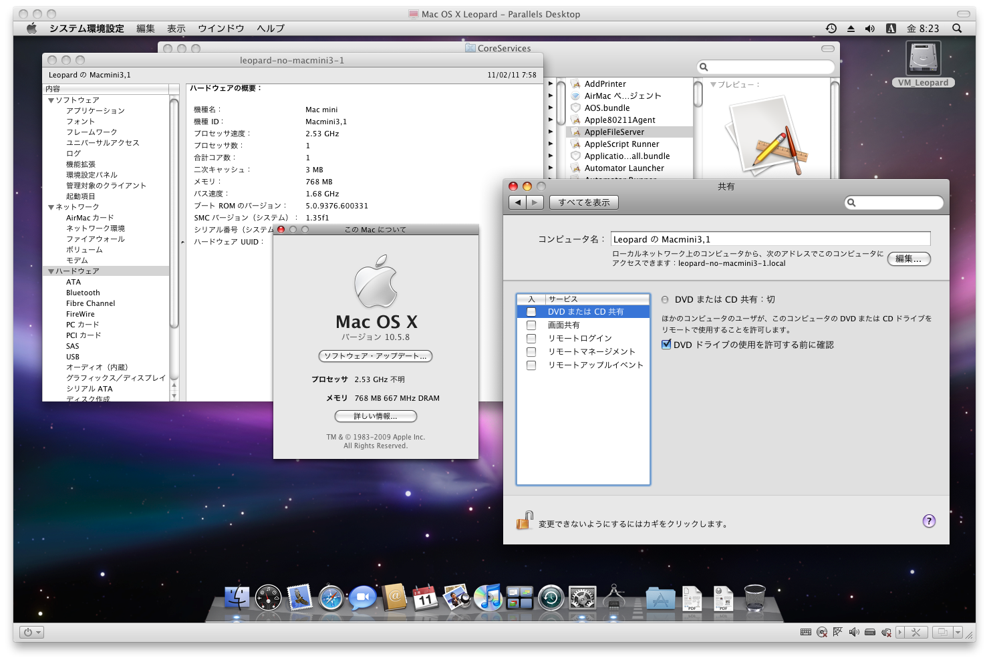Open the ウインドウ menu
989x662 pixels.
221,28
